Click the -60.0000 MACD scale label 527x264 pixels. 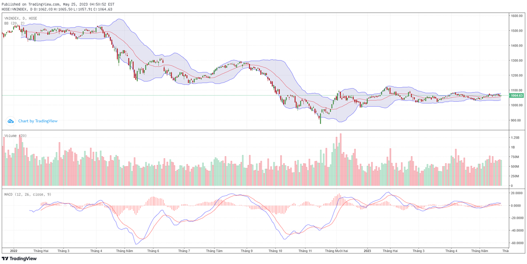516,243
